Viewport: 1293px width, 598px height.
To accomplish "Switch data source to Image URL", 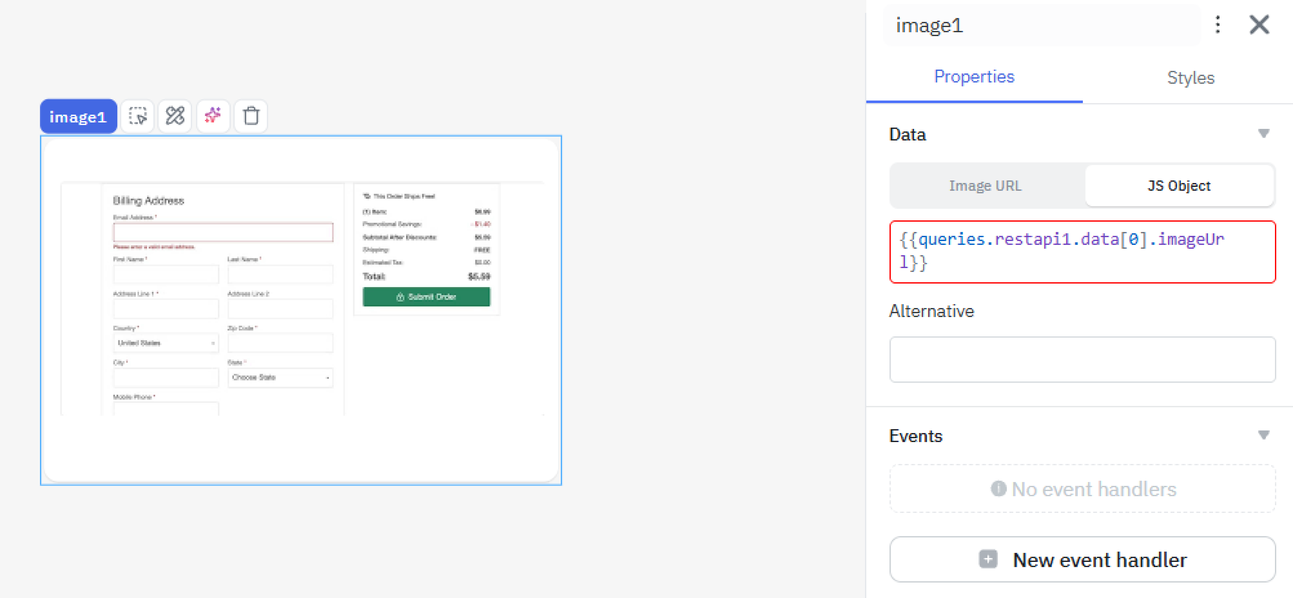I will pos(985,185).
